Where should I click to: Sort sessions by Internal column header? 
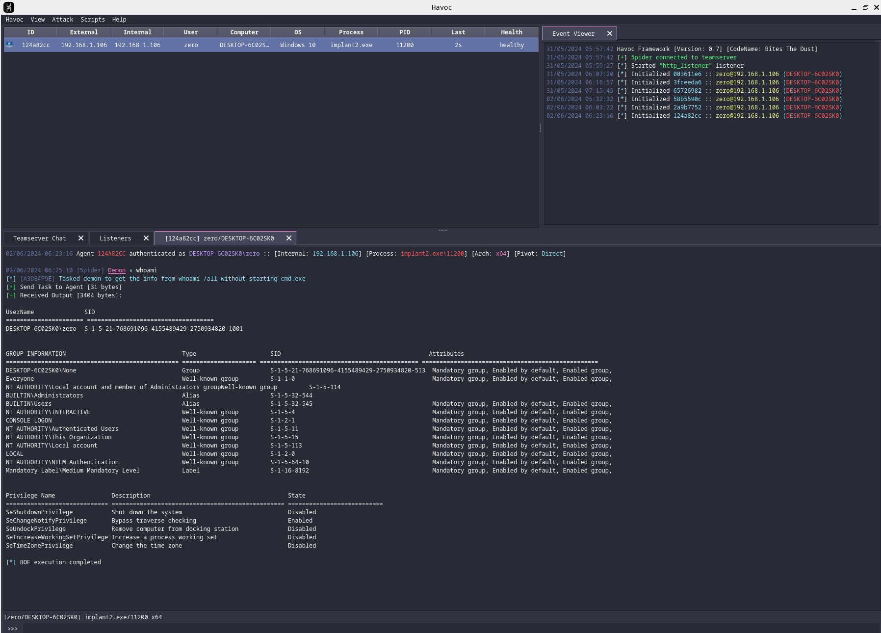coord(137,32)
